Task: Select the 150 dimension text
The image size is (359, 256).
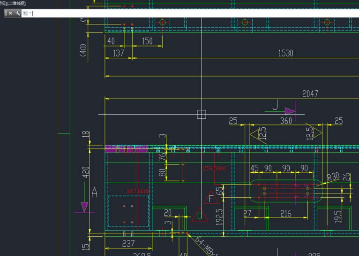Action: tap(147, 41)
